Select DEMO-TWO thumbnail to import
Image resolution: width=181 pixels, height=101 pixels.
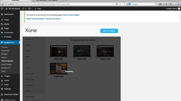point(82,51)
